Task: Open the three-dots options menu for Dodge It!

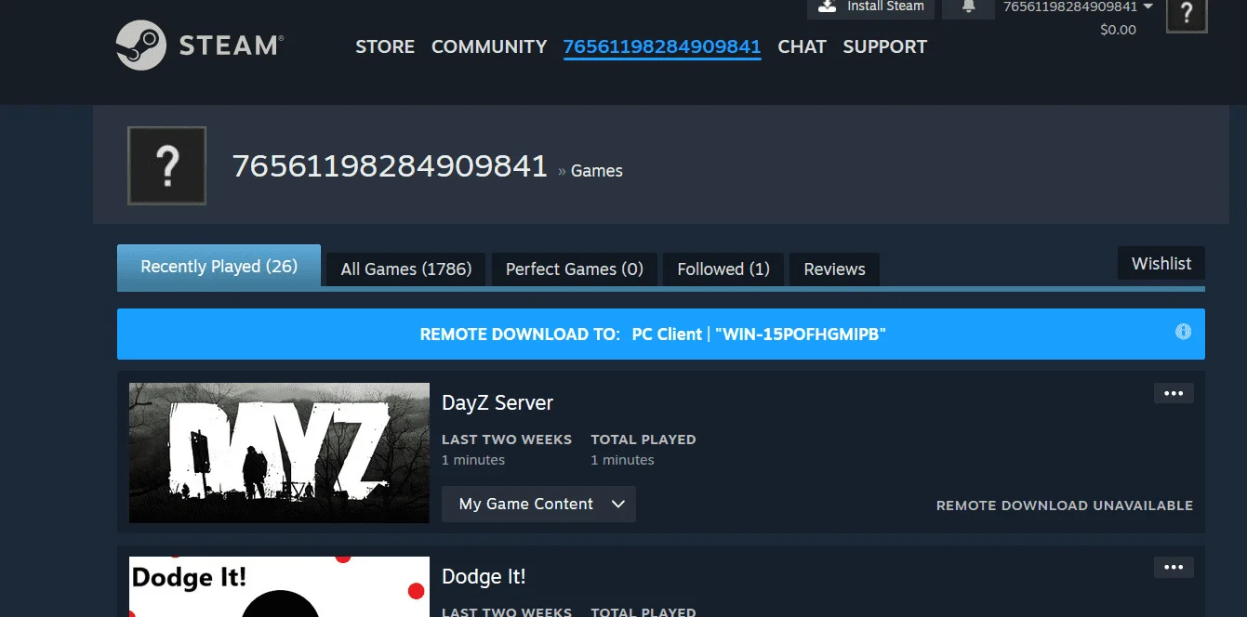Action: point(1174,567)
